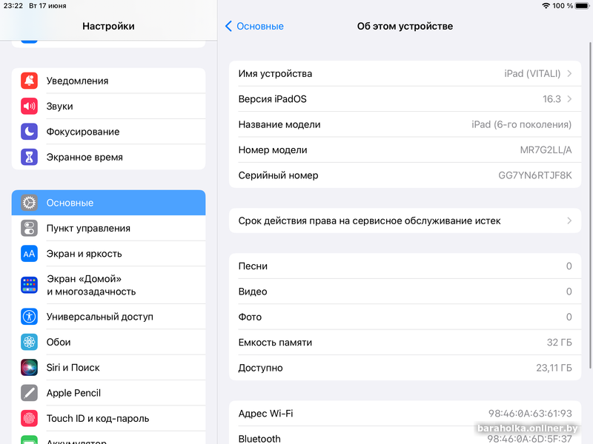Tap the Wallpaper flower icon
Screen dimensions: 593x444
(29, 342)
